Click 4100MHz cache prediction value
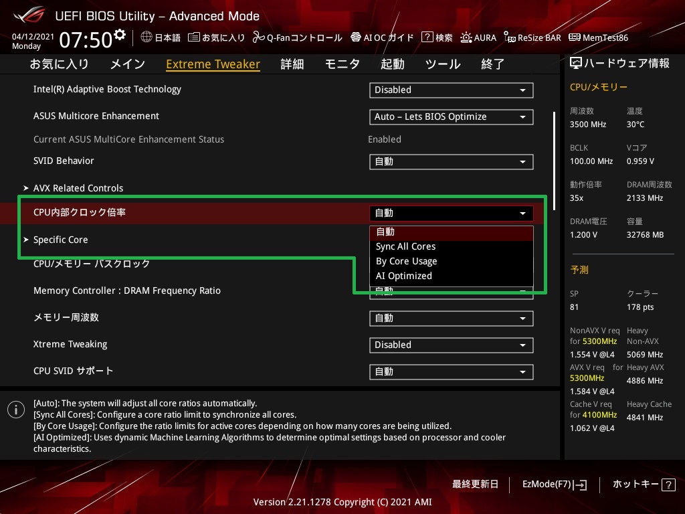This screenshot has height=514, width=685. point(599,415)
